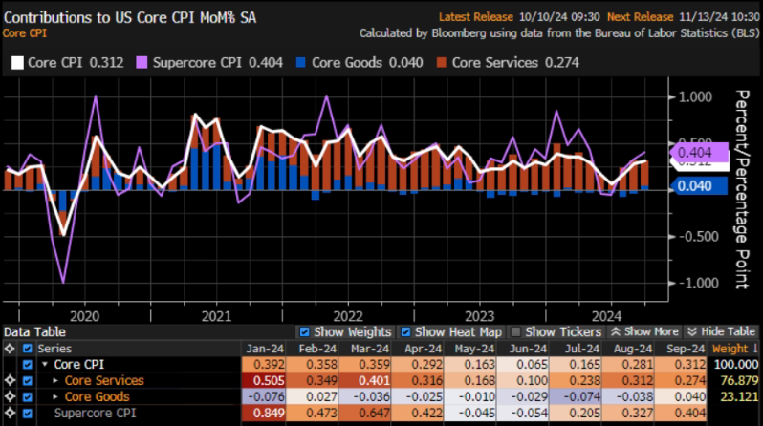Viewport: 763px width, 426px height.
Task: Toggle the Show Weights checkbox
Action: (305, 331)
